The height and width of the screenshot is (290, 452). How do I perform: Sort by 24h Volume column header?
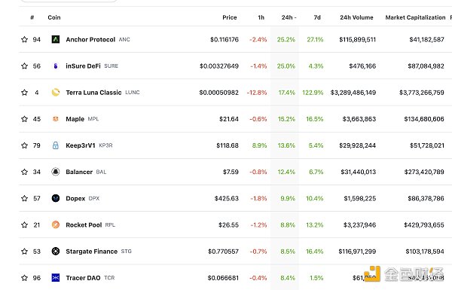356,17
